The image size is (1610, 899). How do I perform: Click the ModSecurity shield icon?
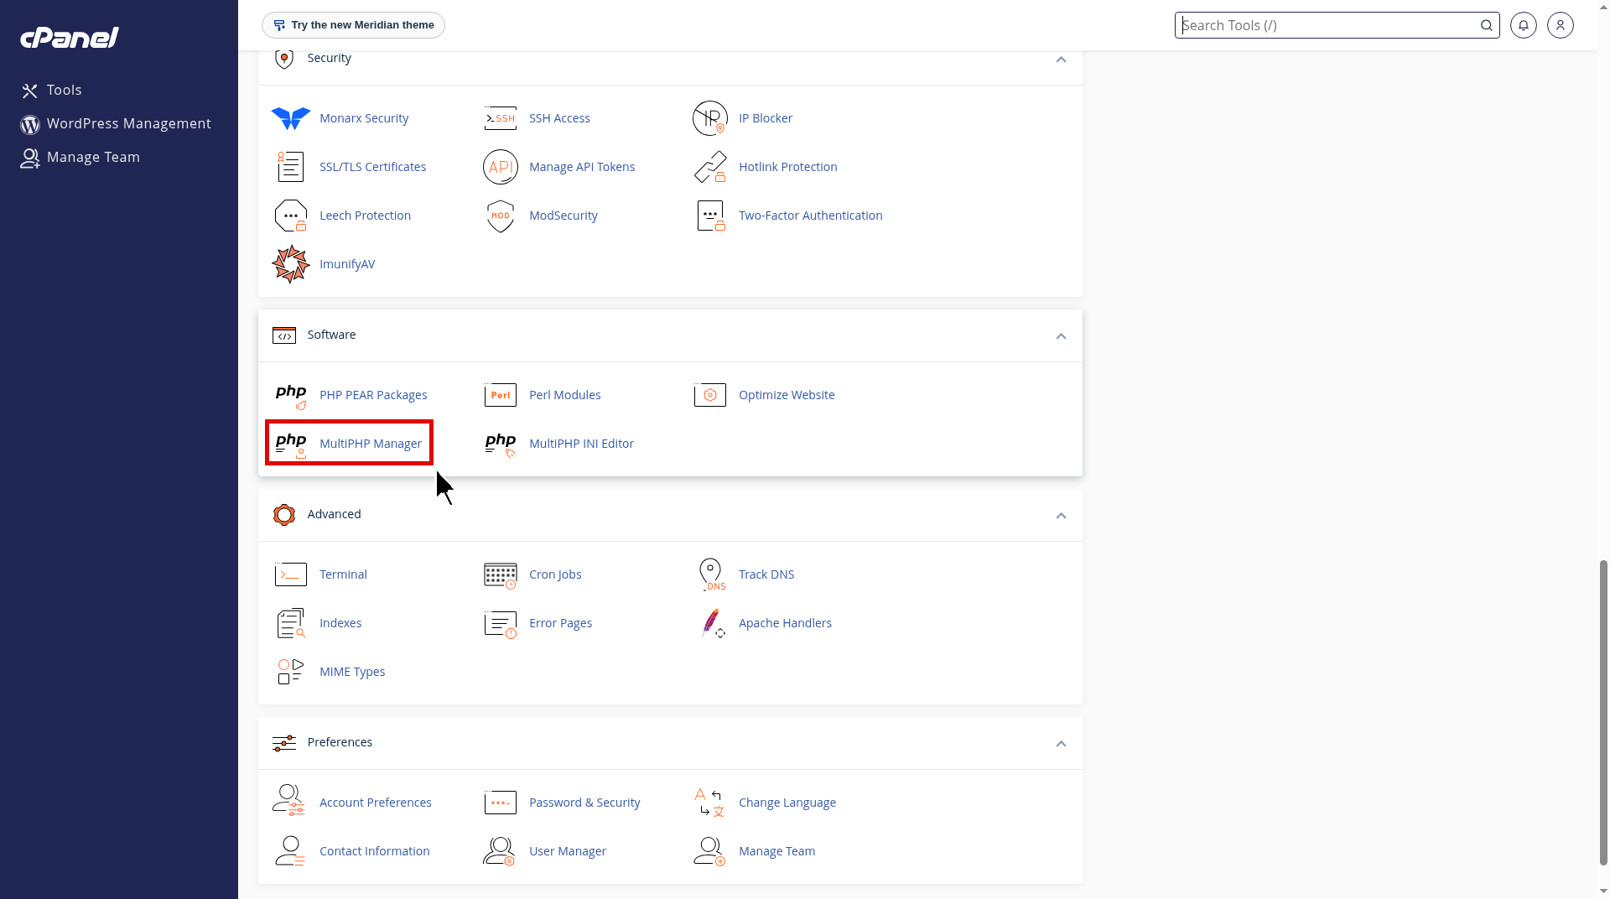point(501,216)
